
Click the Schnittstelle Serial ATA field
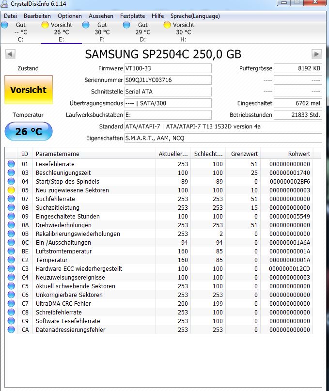point(168,92)
